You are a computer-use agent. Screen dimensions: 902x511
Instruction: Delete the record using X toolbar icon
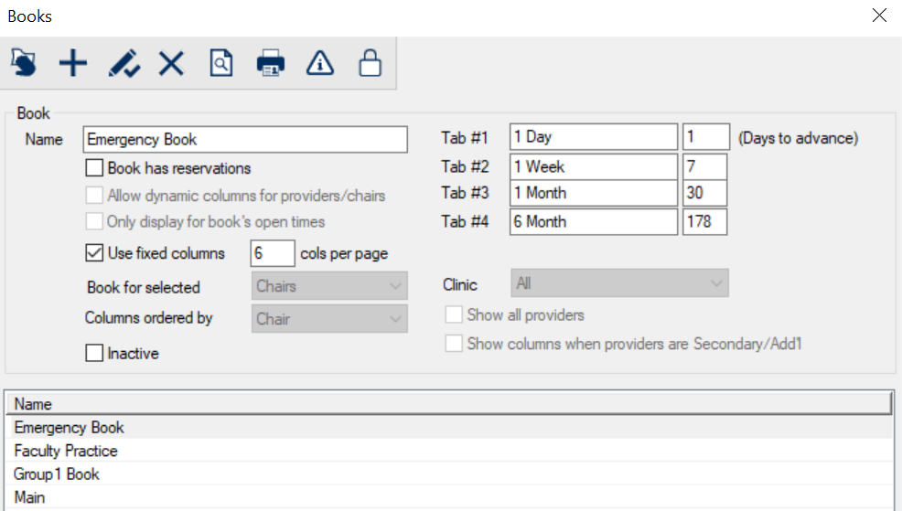(171, 63)
